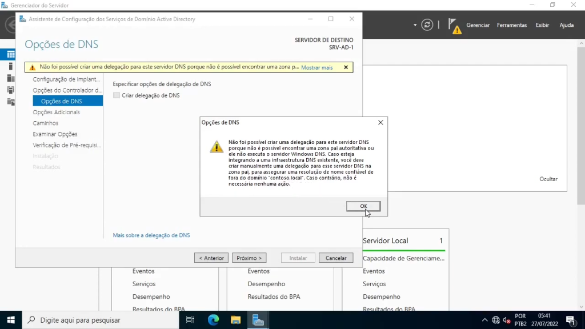
Task: Open Eventos in the Servidor Local tile
Action: pyautogui.click(x=374, y=271)
